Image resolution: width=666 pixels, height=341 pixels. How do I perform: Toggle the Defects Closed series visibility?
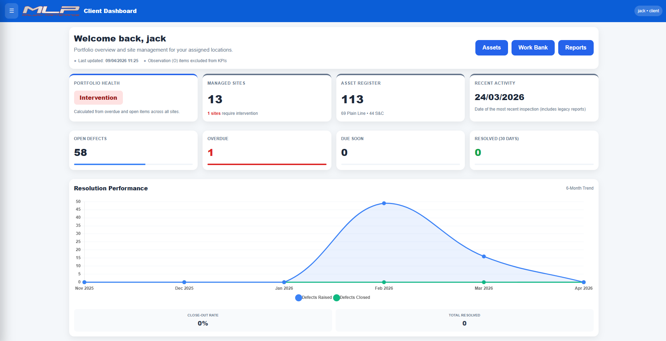[355, 297]
